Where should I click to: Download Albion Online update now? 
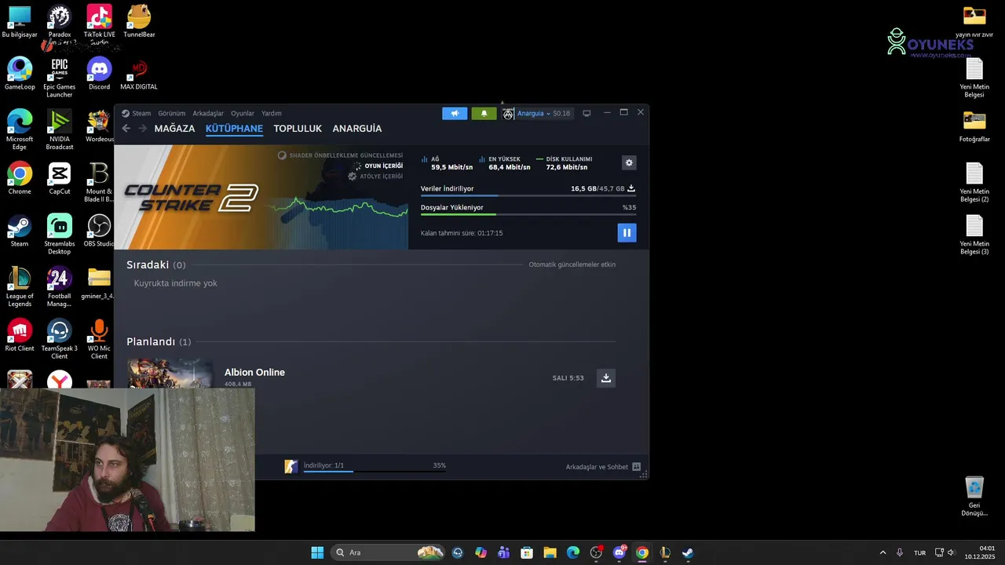tap(605, 377)
